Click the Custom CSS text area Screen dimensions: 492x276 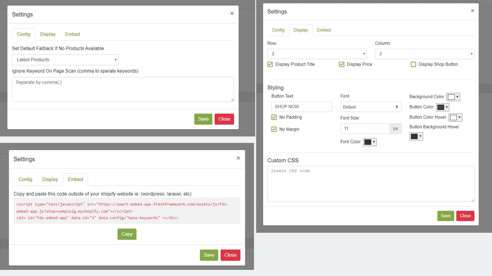coord(371,184)
